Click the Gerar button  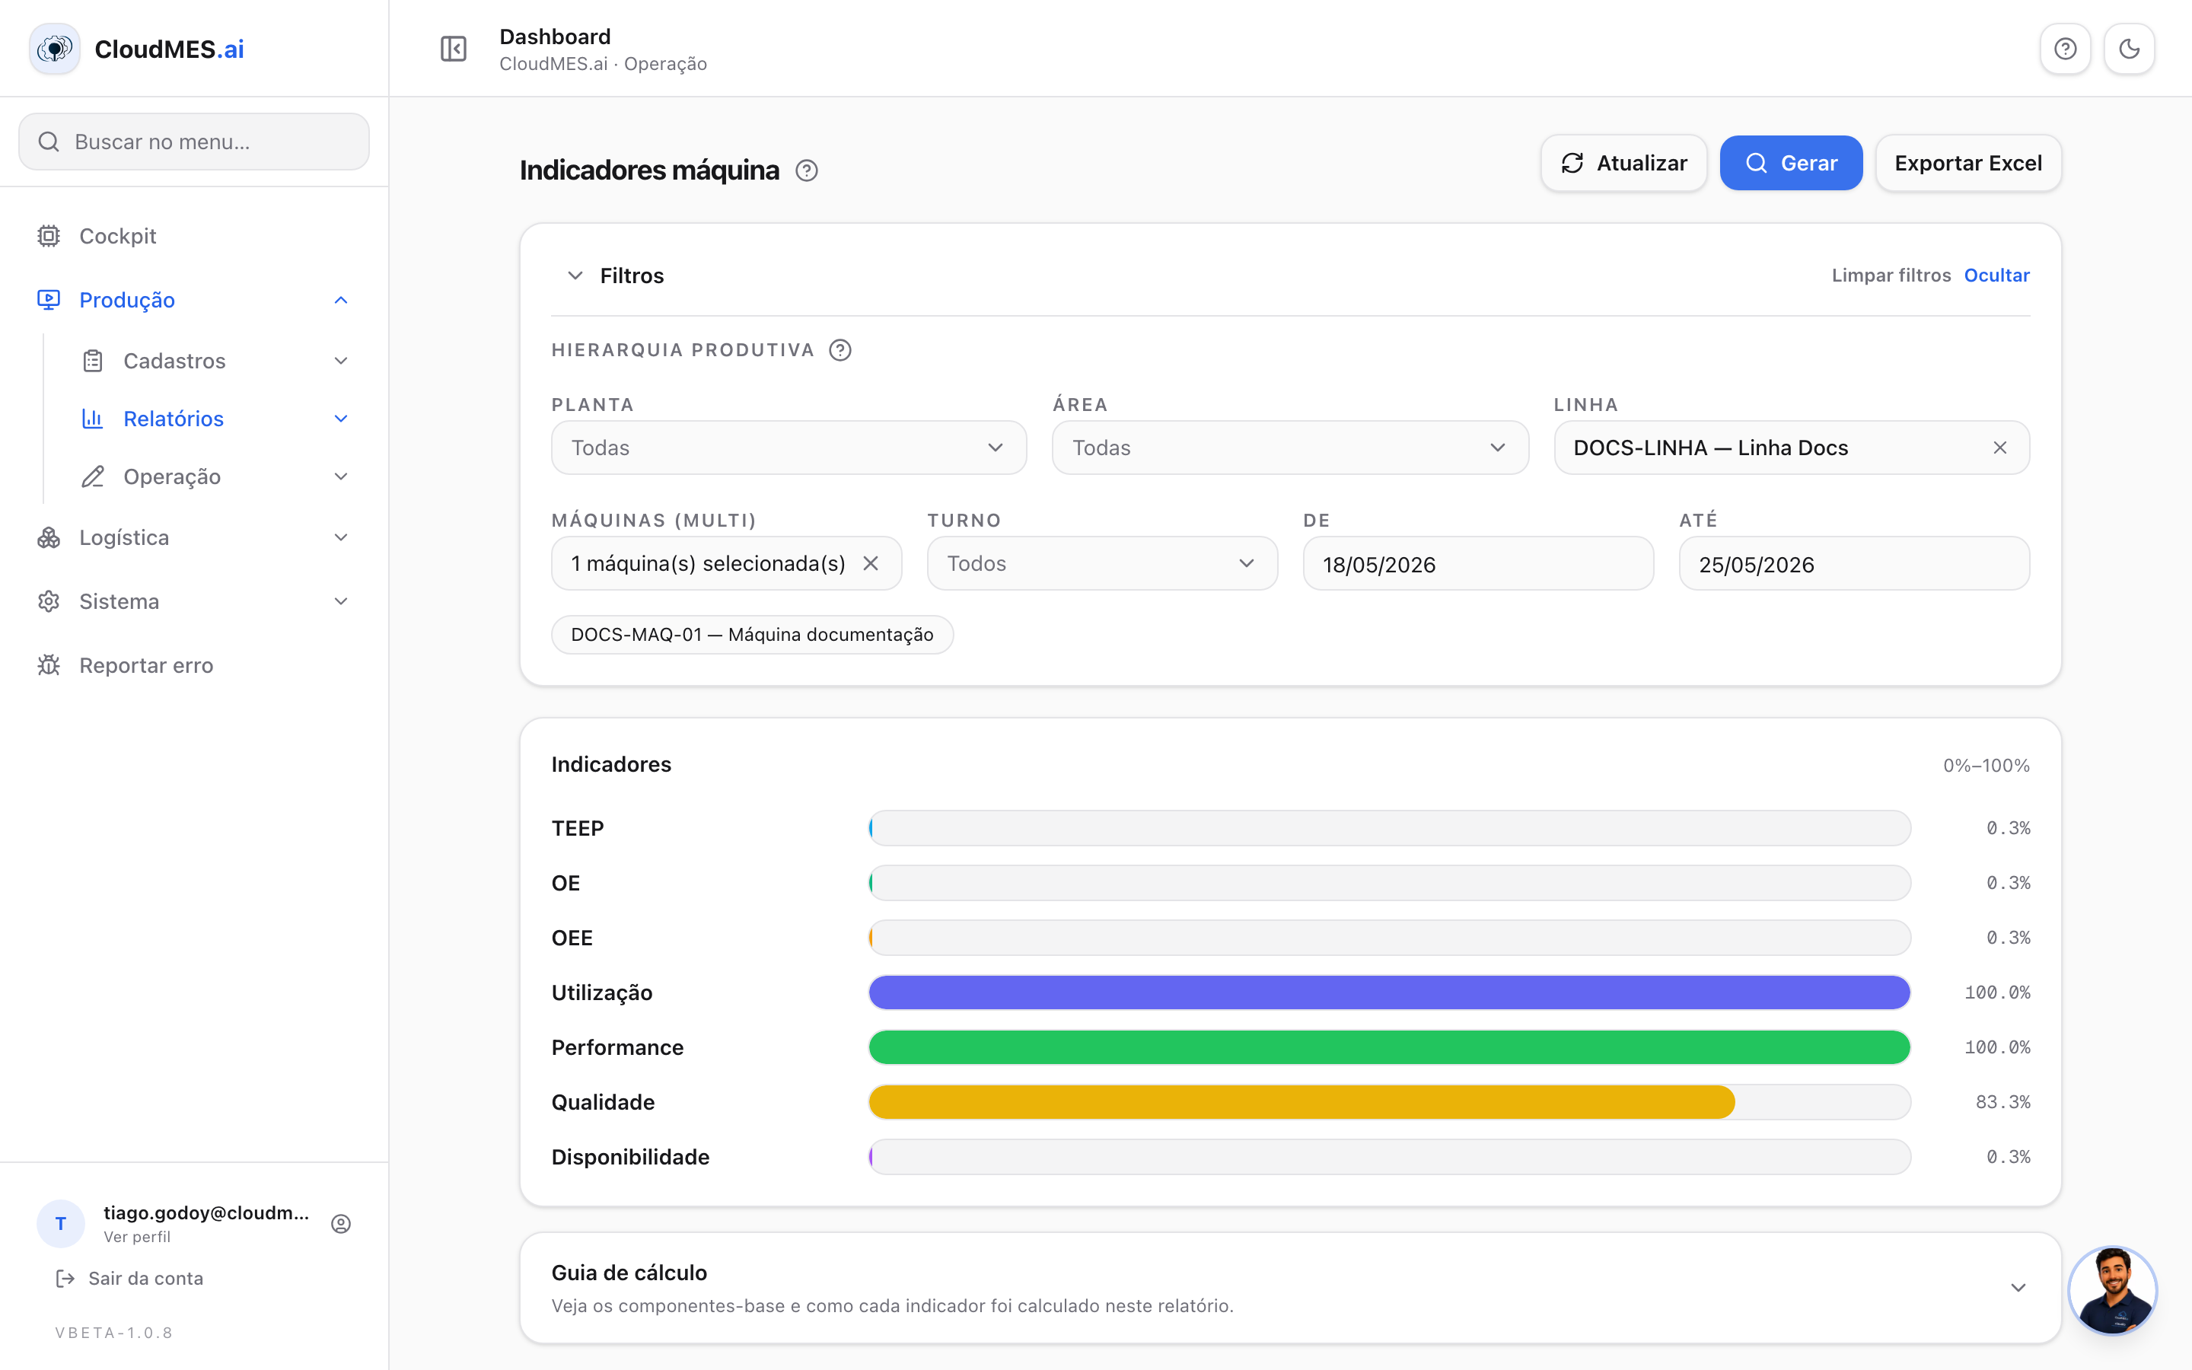(x=1791, y=163)
